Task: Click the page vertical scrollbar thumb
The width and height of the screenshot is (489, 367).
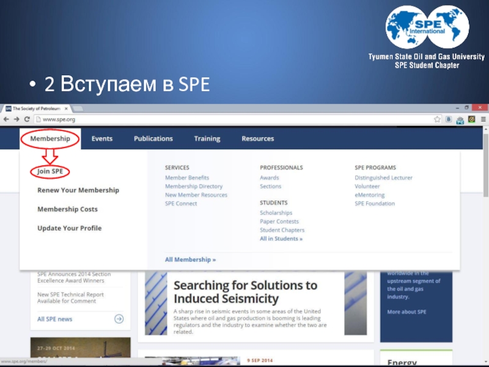Action: pyautogui.click(x=486, y=165)
